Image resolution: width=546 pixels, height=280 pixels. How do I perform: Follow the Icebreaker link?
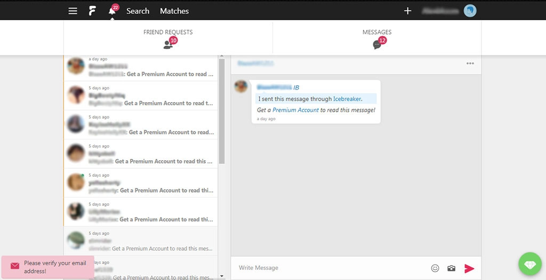[x=347, y=99]
